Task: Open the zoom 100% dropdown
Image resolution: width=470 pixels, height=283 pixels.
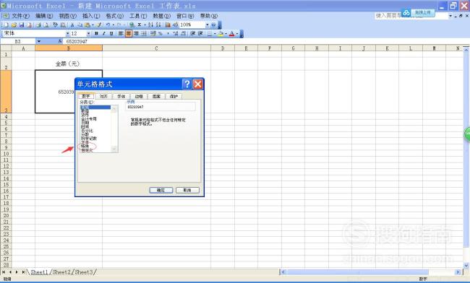Action: [207, 25]
